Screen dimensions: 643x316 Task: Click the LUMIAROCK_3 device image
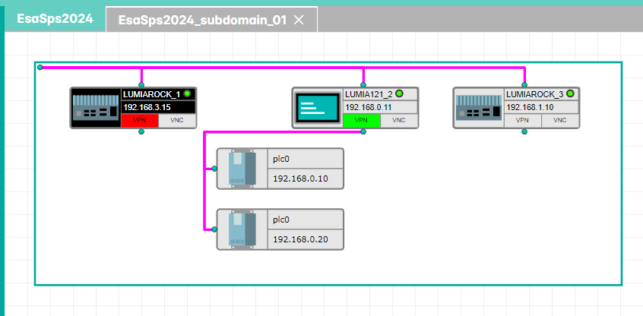coord(479,108)
